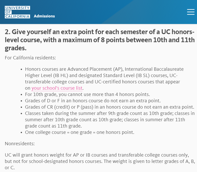This screenshot has width=197, height=172.
Task: Open the hamburger navigation menu
Action: pos(191,12)
